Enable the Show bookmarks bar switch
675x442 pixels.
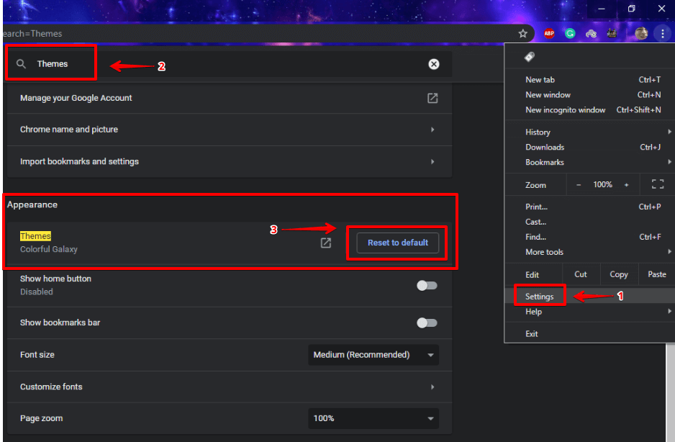click(x=427, y=323)
